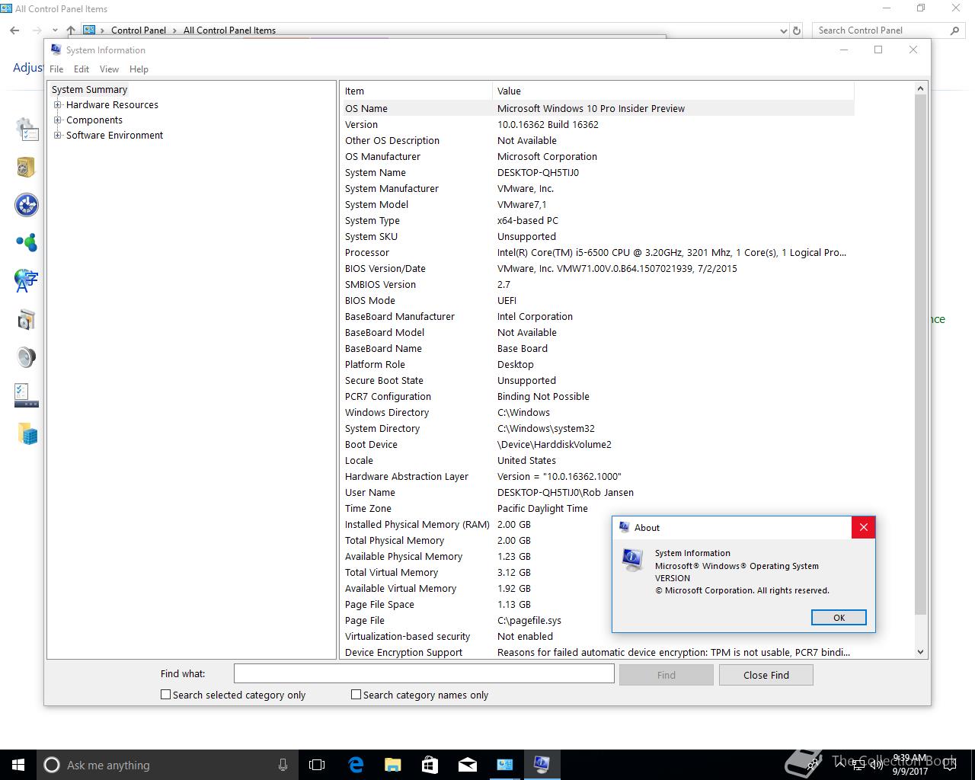Click the Cortana microphone icon
This screenshot has width=975, height=780.
point(283,765)
